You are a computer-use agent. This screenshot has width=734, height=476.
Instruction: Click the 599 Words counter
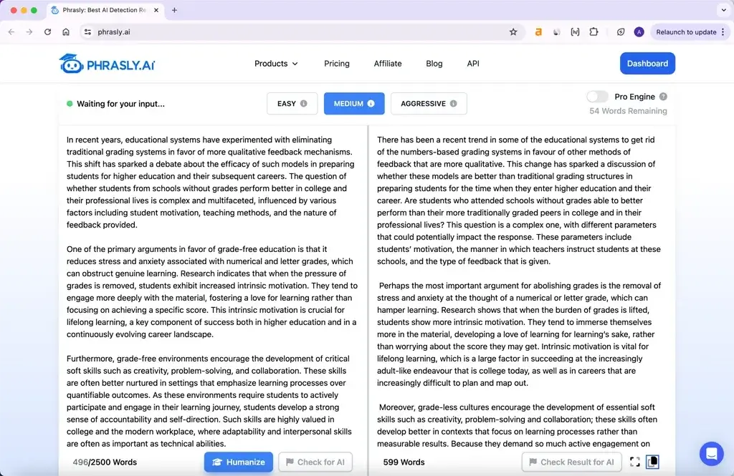(x=404, y=462)
